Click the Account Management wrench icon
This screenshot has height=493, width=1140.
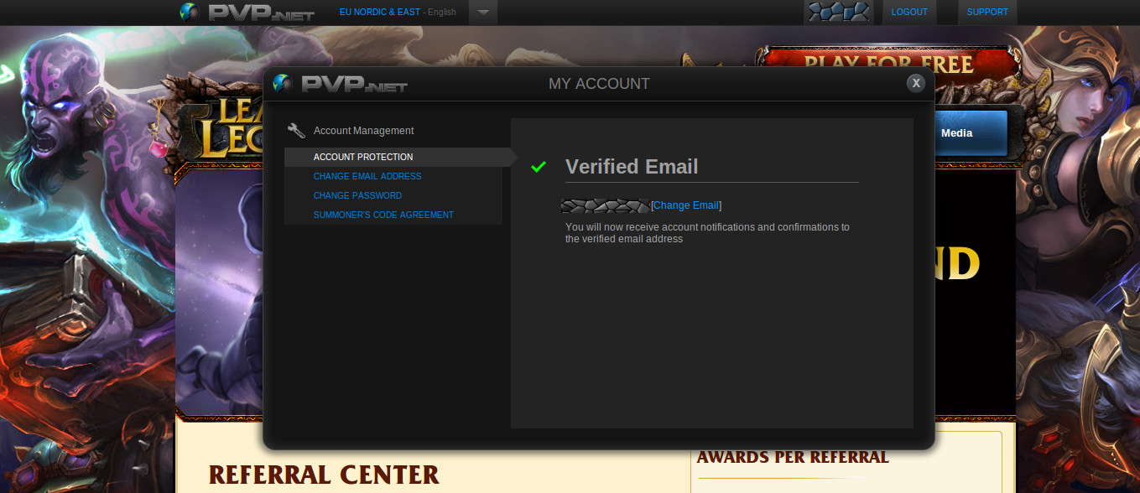(x=296, y=131)
